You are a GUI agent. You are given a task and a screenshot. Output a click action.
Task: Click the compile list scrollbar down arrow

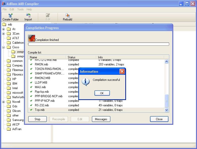(x=166, y=110)
